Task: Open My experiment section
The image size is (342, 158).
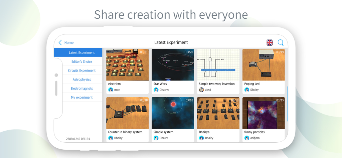Action: click(x=82, y=97)
